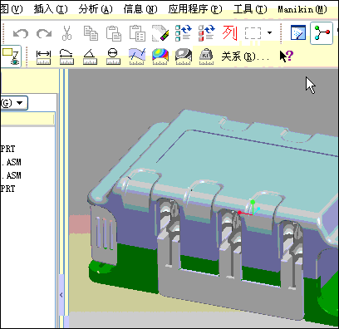Open Paste Special clipboard icon
Viewport: 339px width, 329px height.
point(137,33)
